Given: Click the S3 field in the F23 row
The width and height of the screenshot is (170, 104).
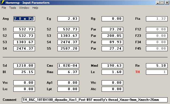Looking at the screenshot, I should [x=68, y=36].
